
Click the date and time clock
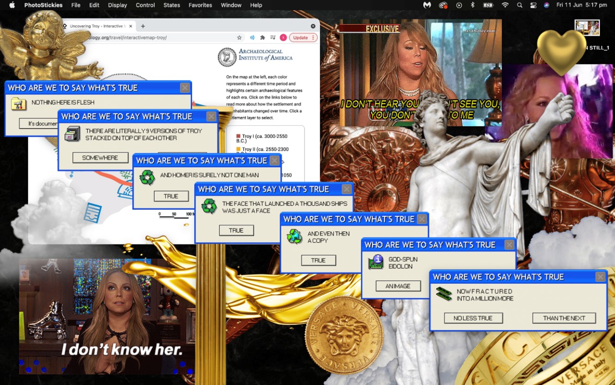582,5
